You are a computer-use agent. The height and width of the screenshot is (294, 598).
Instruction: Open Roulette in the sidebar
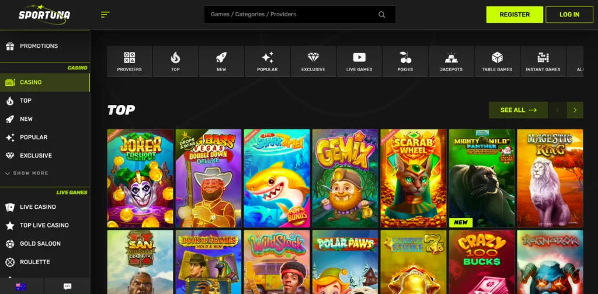(45, 262)
